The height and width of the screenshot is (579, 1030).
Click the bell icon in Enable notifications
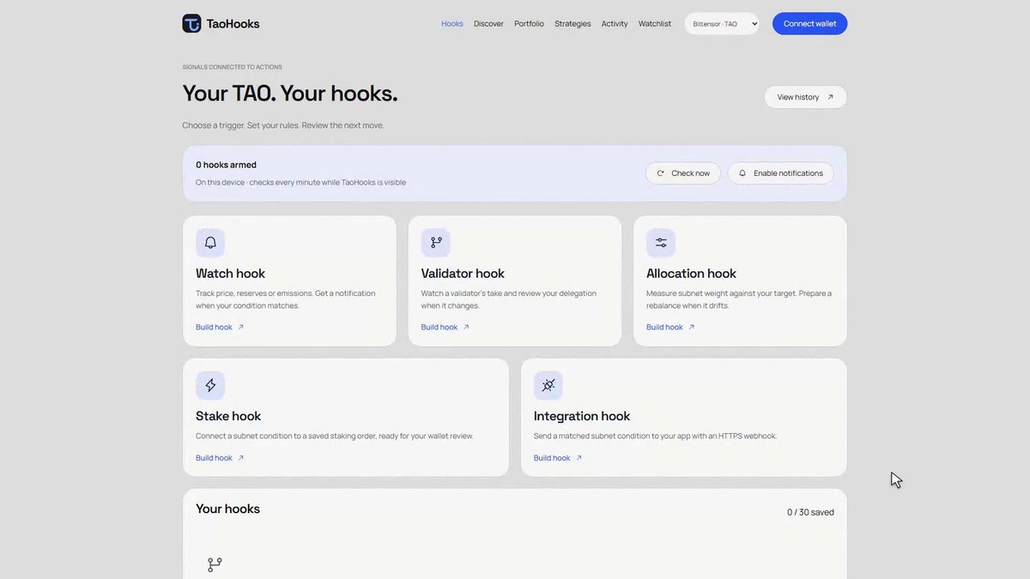[742, 173]
